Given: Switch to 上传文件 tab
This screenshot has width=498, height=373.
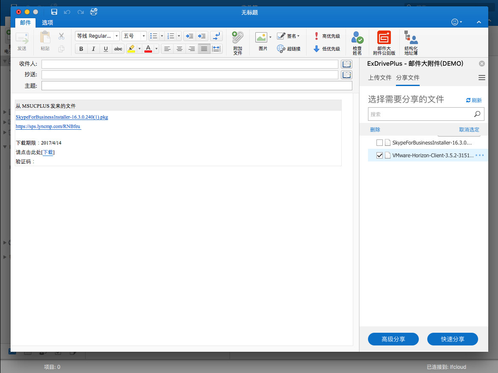Looking at the screenshot, I should 380,78.
